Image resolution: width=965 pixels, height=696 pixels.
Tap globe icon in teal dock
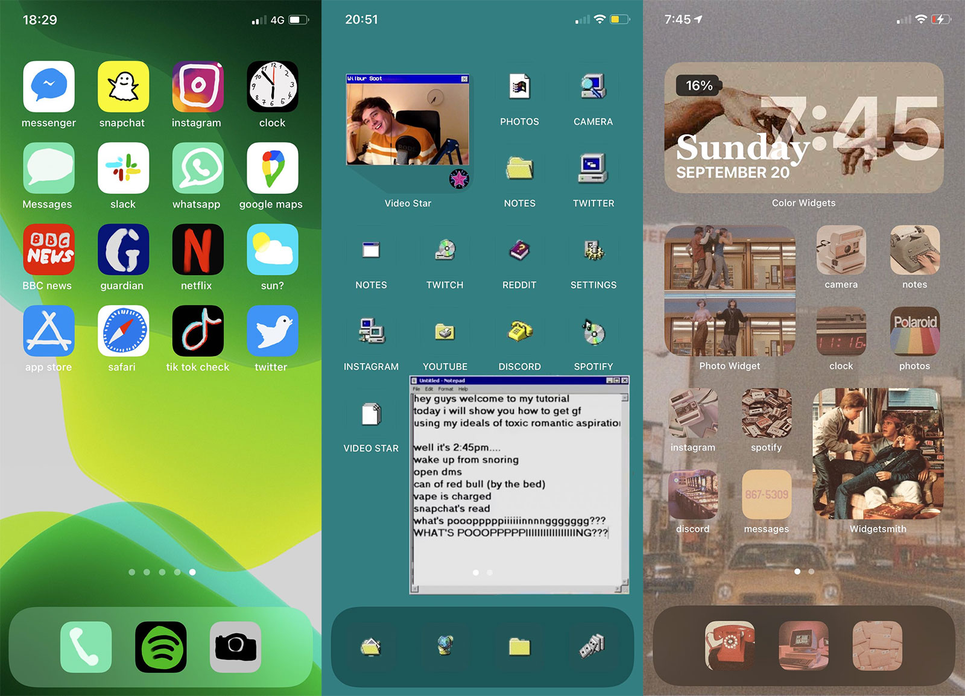pyautogui.click(x=445, y=647)
